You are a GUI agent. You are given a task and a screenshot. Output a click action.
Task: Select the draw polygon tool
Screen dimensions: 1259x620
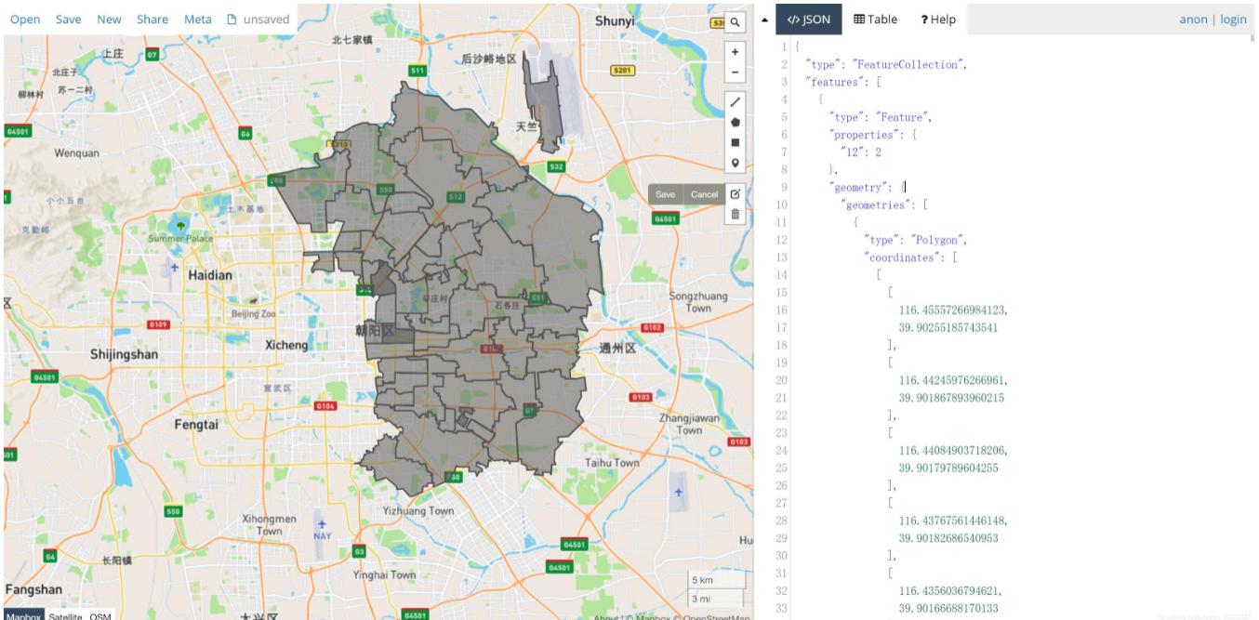click(x=735, y=122)
